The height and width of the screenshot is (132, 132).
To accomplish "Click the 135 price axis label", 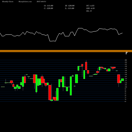I will click(126, 73).
